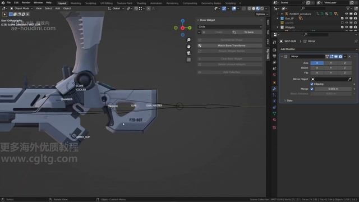Viewport: 359px width, 202px height.
Task: Open the viewport Add menu
Action: pyautogui.click(x=58, y=8)
